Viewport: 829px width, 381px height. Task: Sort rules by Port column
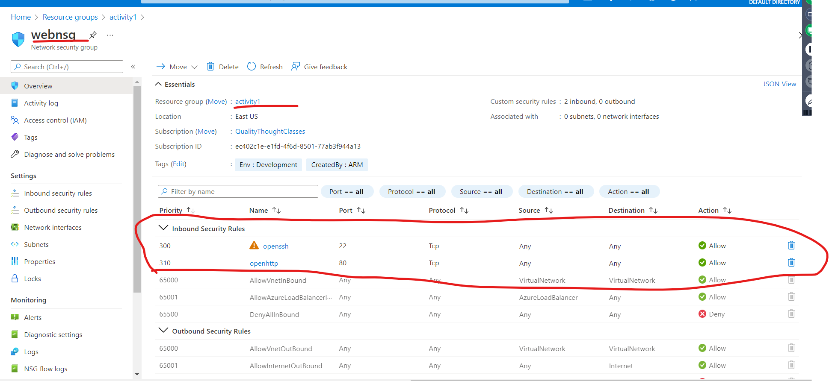[x=352, y=210]
